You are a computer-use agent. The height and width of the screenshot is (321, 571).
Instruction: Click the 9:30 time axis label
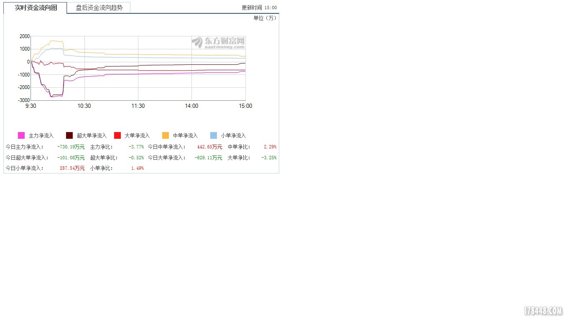pyautogui.click(x=31, y=106)
